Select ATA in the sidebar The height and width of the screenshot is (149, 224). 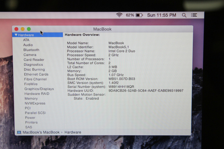pyautogui.click(x=26, y=40)
